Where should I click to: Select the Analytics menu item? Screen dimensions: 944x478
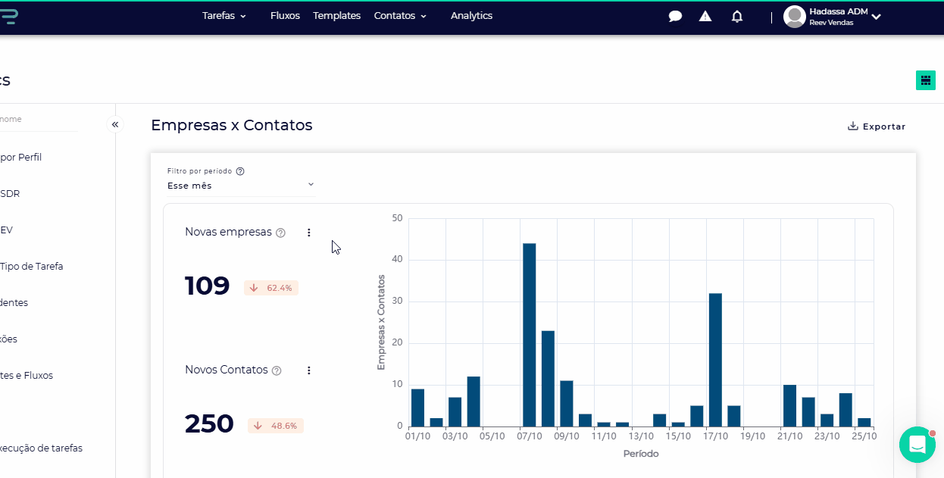pos(471,16)
